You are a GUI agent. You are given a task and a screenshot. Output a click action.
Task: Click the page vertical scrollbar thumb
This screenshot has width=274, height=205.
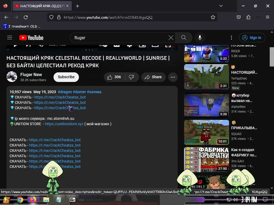pos(272,57)
